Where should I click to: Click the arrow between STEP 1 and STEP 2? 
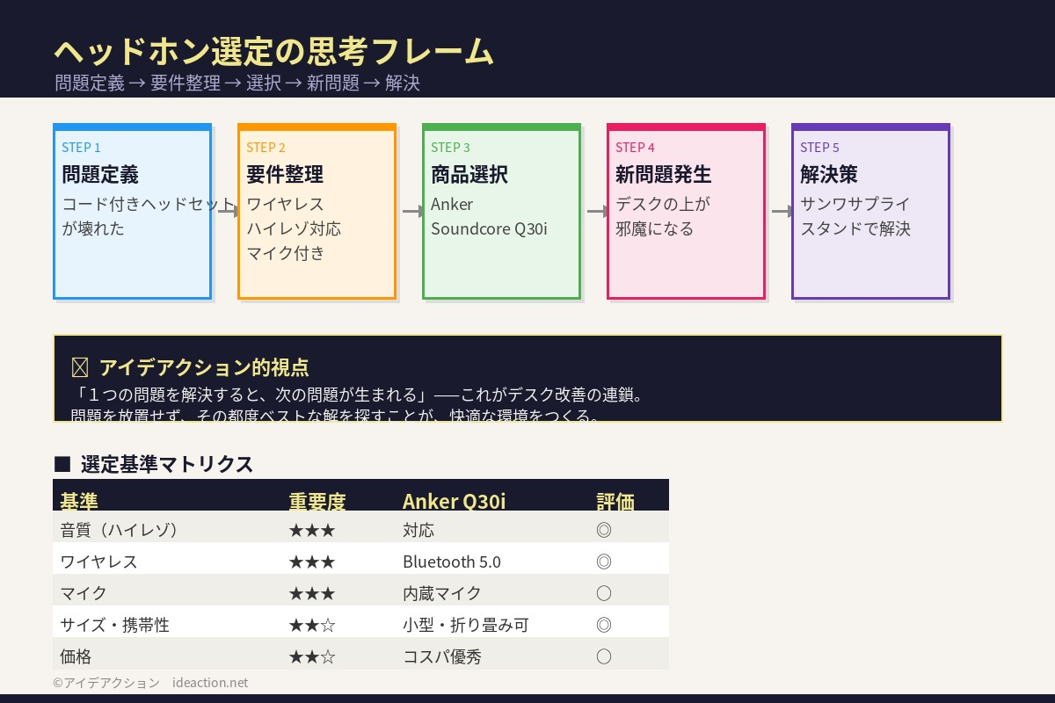(x=228, y=211)
